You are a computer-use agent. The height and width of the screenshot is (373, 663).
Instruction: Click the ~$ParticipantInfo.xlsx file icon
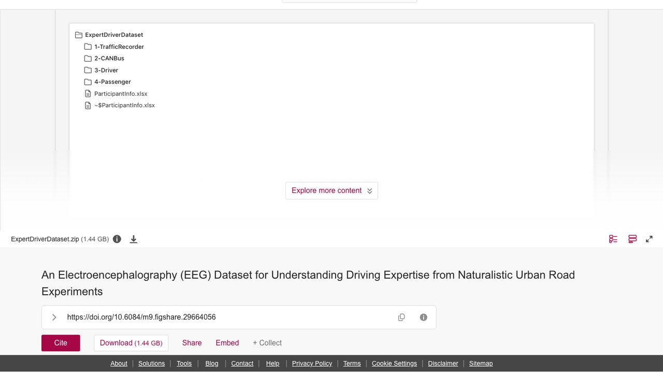point(88,105)
